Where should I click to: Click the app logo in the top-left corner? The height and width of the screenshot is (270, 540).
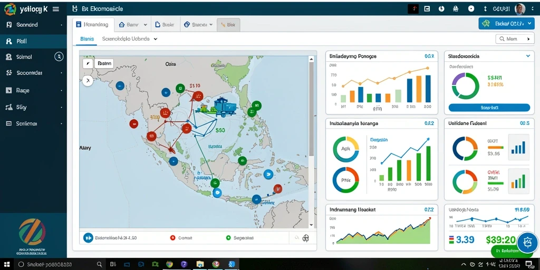(x=10, y=9)
